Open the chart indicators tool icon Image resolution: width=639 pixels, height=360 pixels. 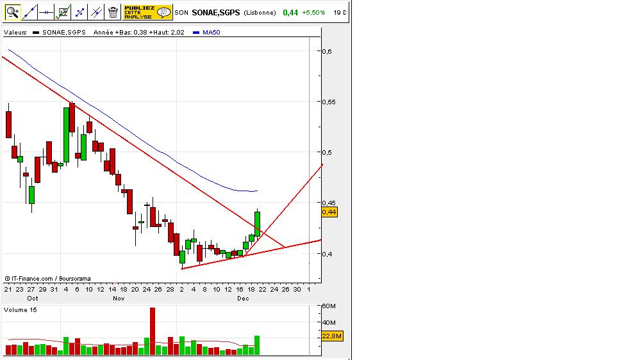(x=63, y=12)
